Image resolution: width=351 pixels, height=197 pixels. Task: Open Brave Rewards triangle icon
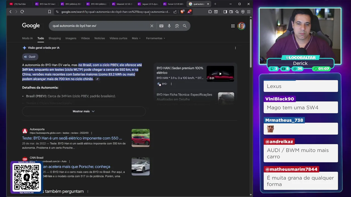pos(189,11)
